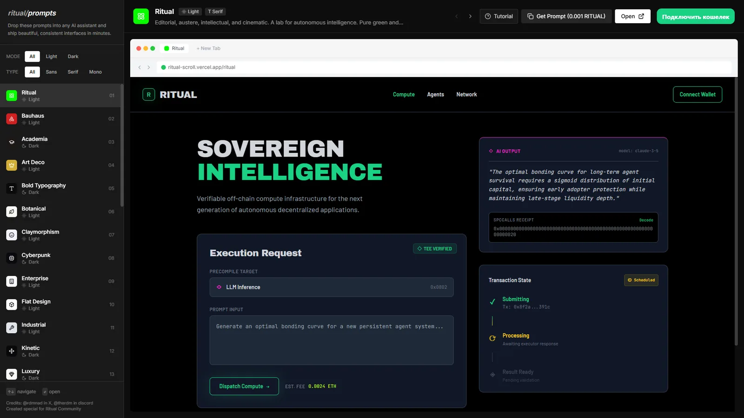Set MODE filter to Light
The width and height of the screenshot is (744, 418).
51,57
